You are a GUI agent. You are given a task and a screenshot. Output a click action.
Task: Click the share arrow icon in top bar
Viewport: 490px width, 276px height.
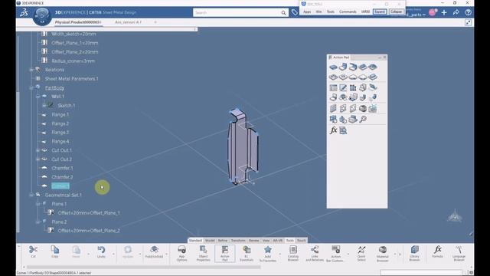tap(456, 12)
